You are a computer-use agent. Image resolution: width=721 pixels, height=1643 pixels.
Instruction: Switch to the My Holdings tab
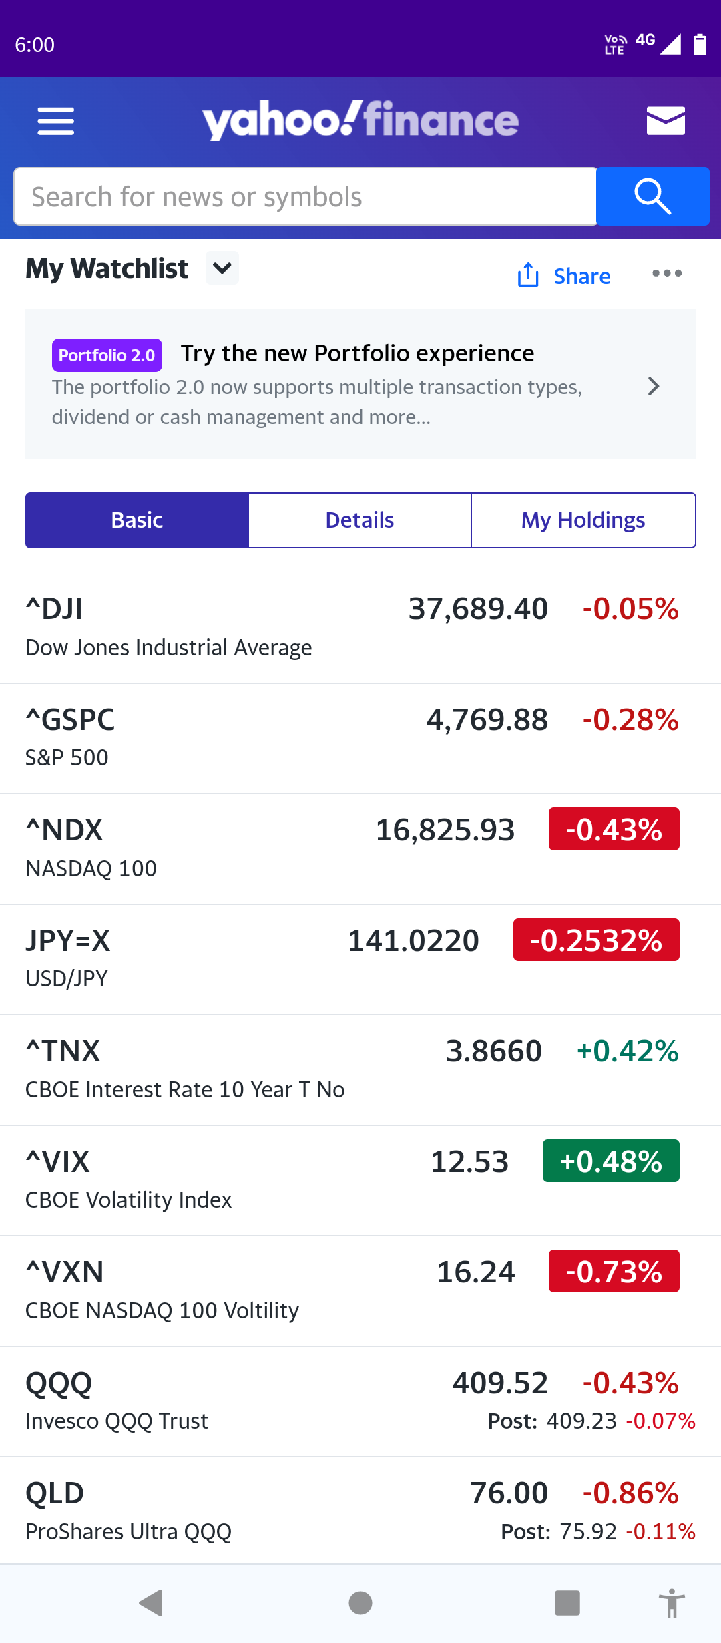(x=583, y=520)
